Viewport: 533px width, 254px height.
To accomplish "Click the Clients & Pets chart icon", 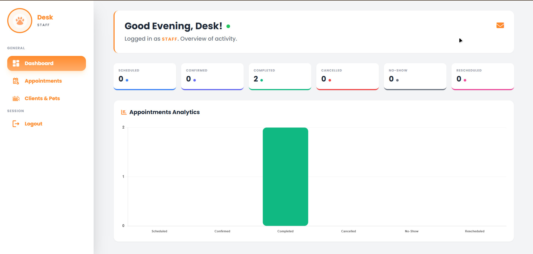I will click(x=16, y=98).
